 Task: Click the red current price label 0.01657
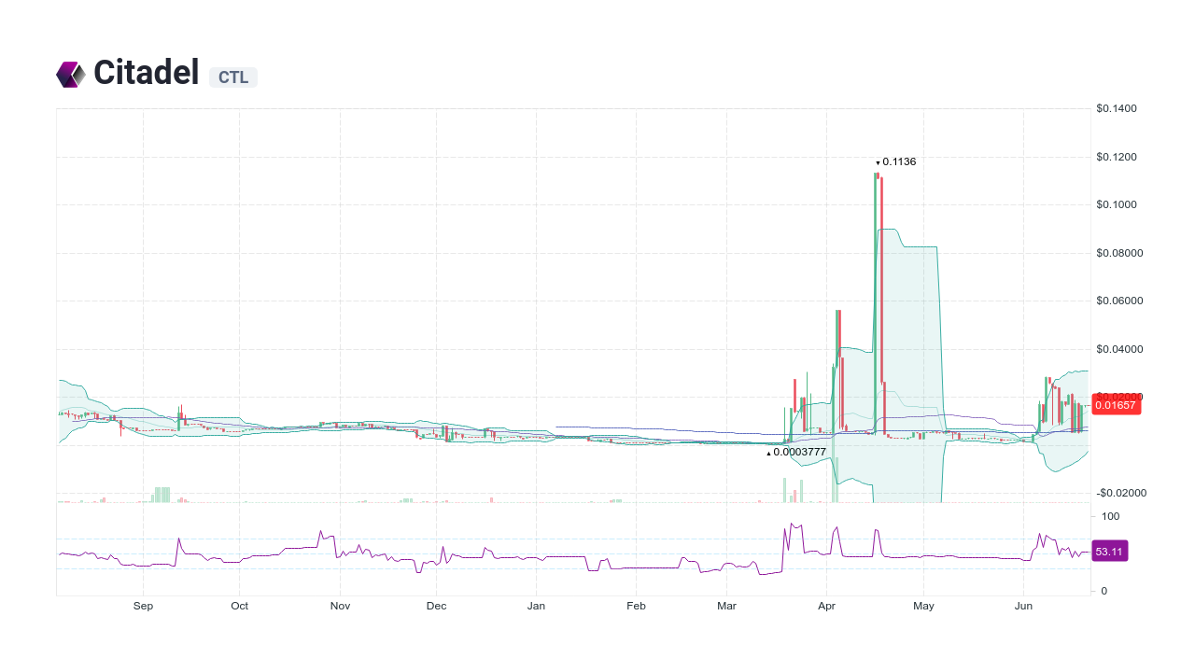tap(1117, 405)
